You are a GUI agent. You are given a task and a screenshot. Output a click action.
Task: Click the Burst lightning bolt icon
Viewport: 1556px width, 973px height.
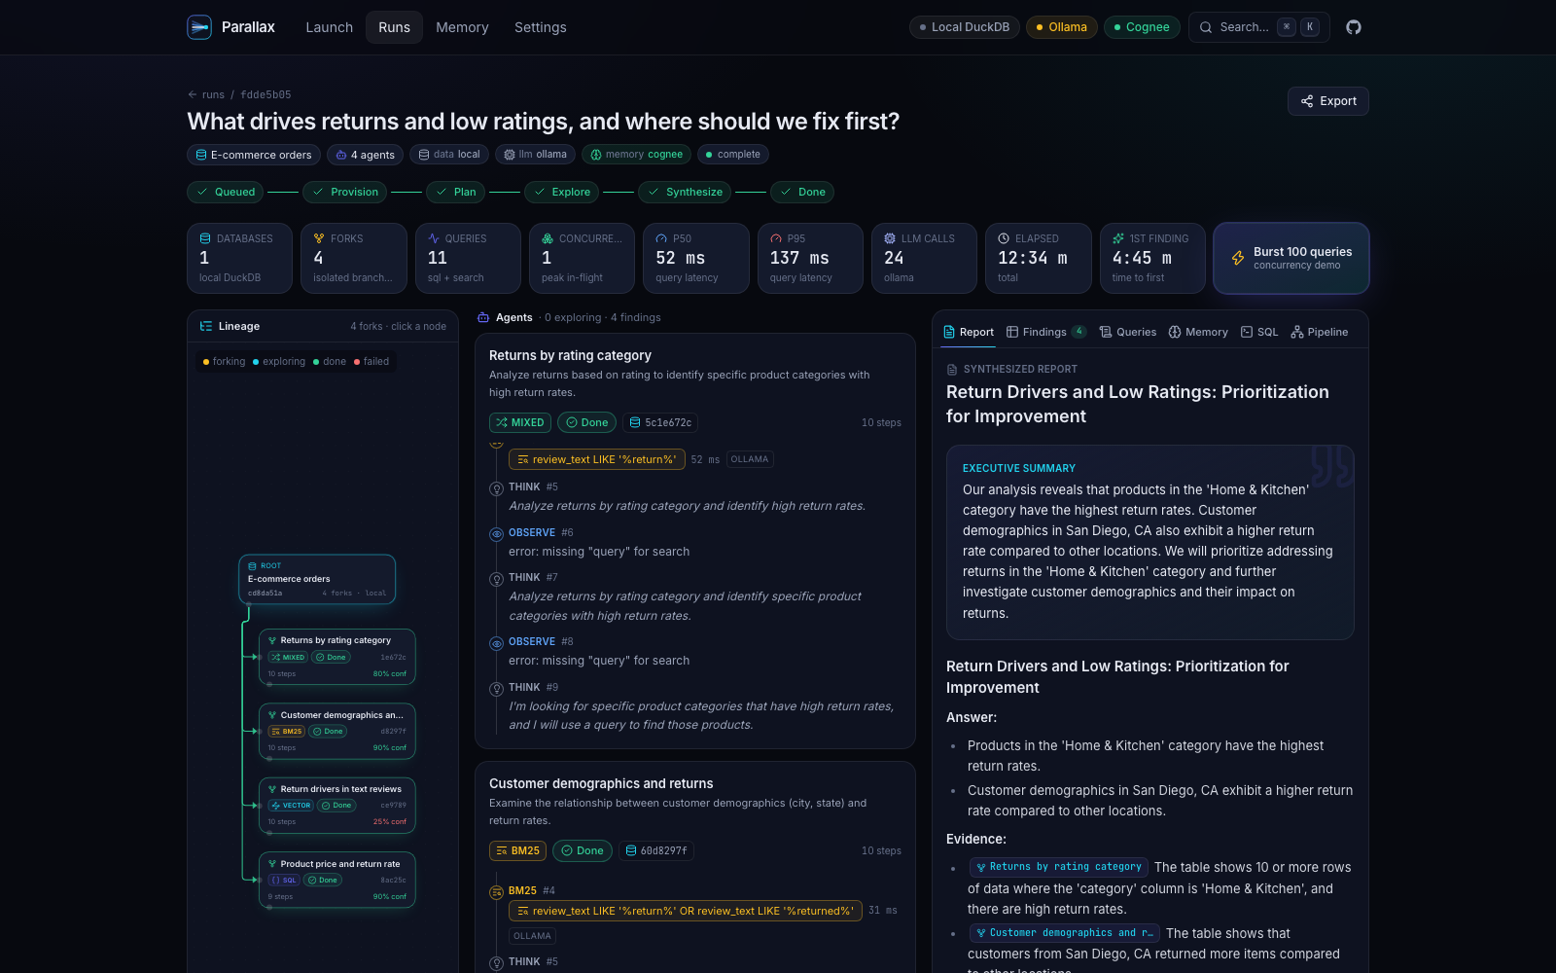1238,258
